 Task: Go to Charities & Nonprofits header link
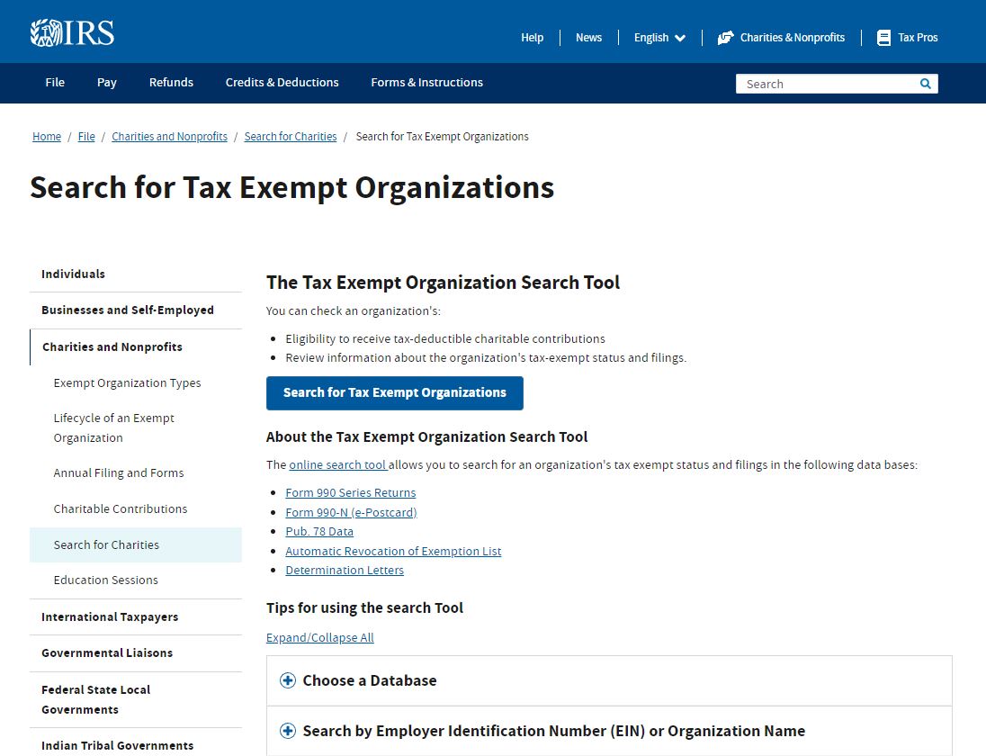click(781, 38)
